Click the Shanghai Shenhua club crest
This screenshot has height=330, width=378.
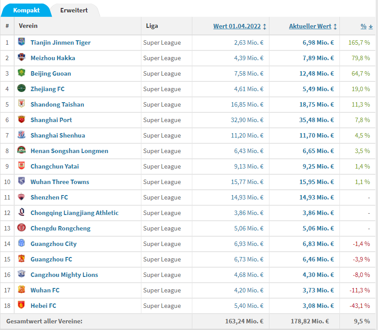click(21, 134)
